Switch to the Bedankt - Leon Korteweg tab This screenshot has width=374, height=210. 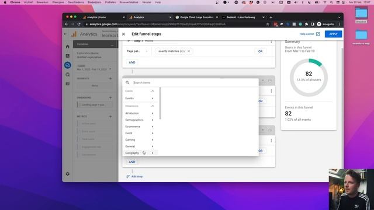[x=243, y=17]
